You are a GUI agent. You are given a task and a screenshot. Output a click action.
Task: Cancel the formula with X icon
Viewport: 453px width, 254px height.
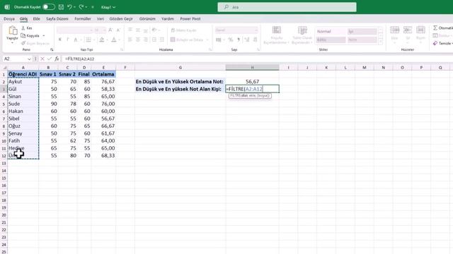click(42, 59)
